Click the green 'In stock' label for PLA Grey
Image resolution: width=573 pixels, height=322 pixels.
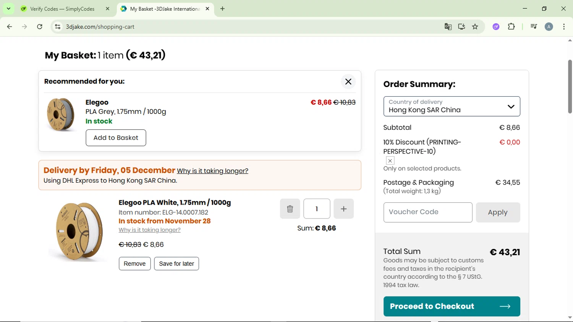pos(99,121)
